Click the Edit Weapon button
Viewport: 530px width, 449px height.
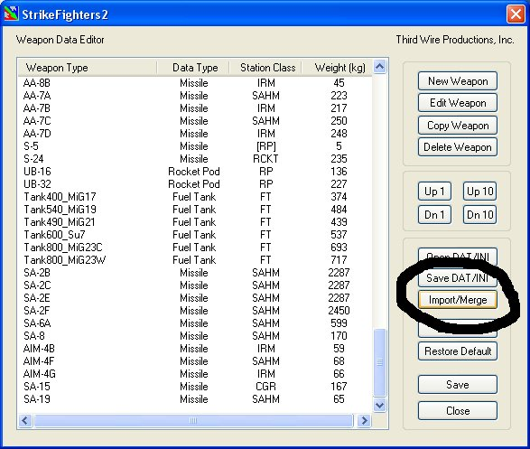coord(458,103)
